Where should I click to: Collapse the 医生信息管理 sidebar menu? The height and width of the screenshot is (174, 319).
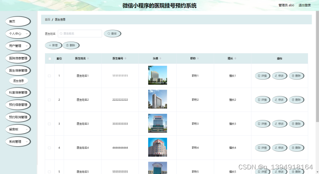click(x=18, y=71)
